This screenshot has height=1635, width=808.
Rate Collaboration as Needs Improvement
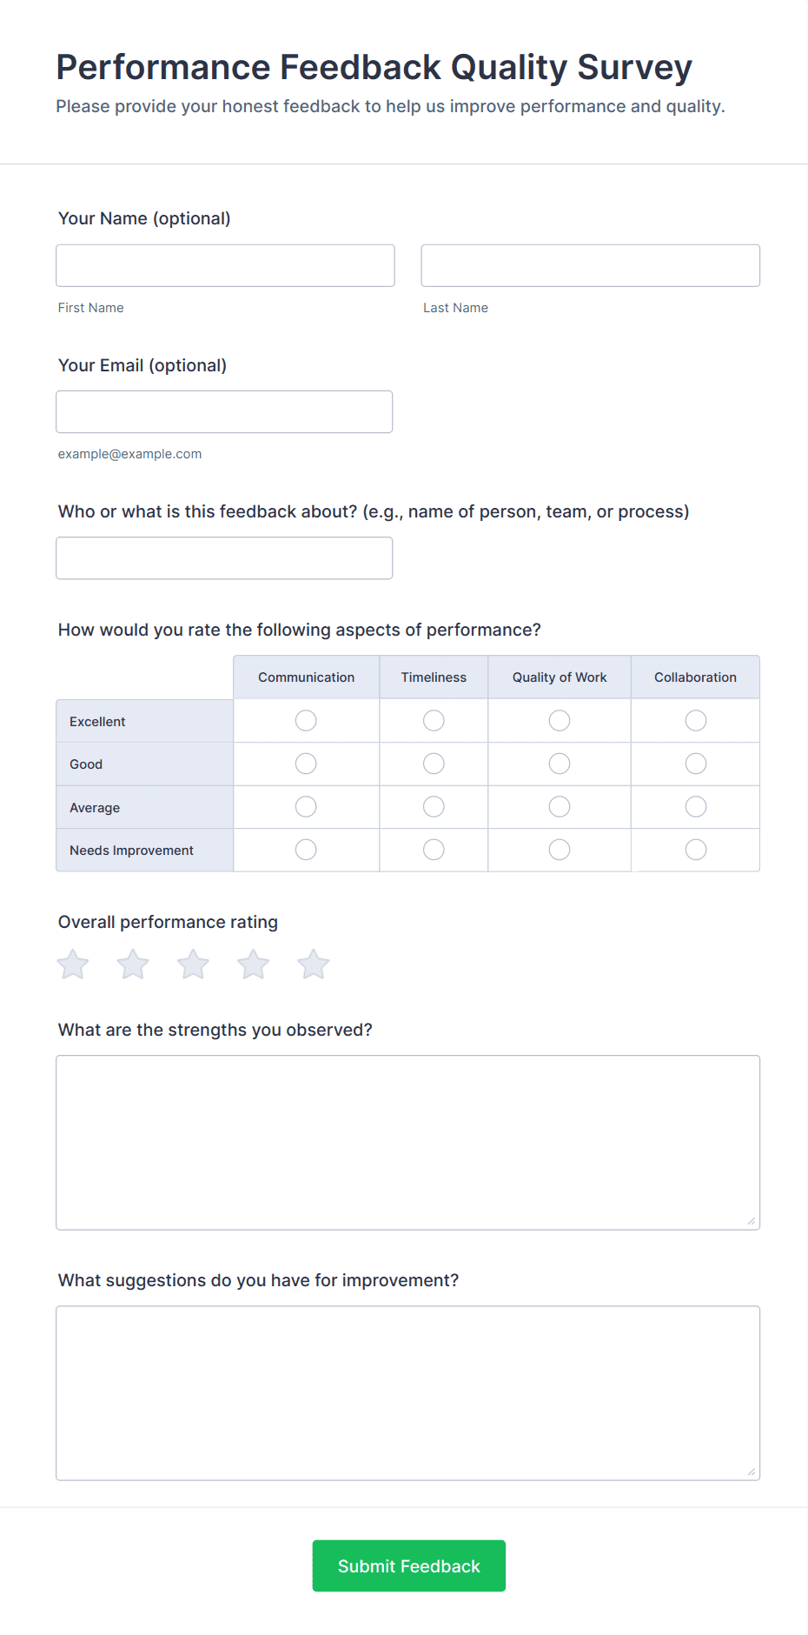(x=695, y=849)
